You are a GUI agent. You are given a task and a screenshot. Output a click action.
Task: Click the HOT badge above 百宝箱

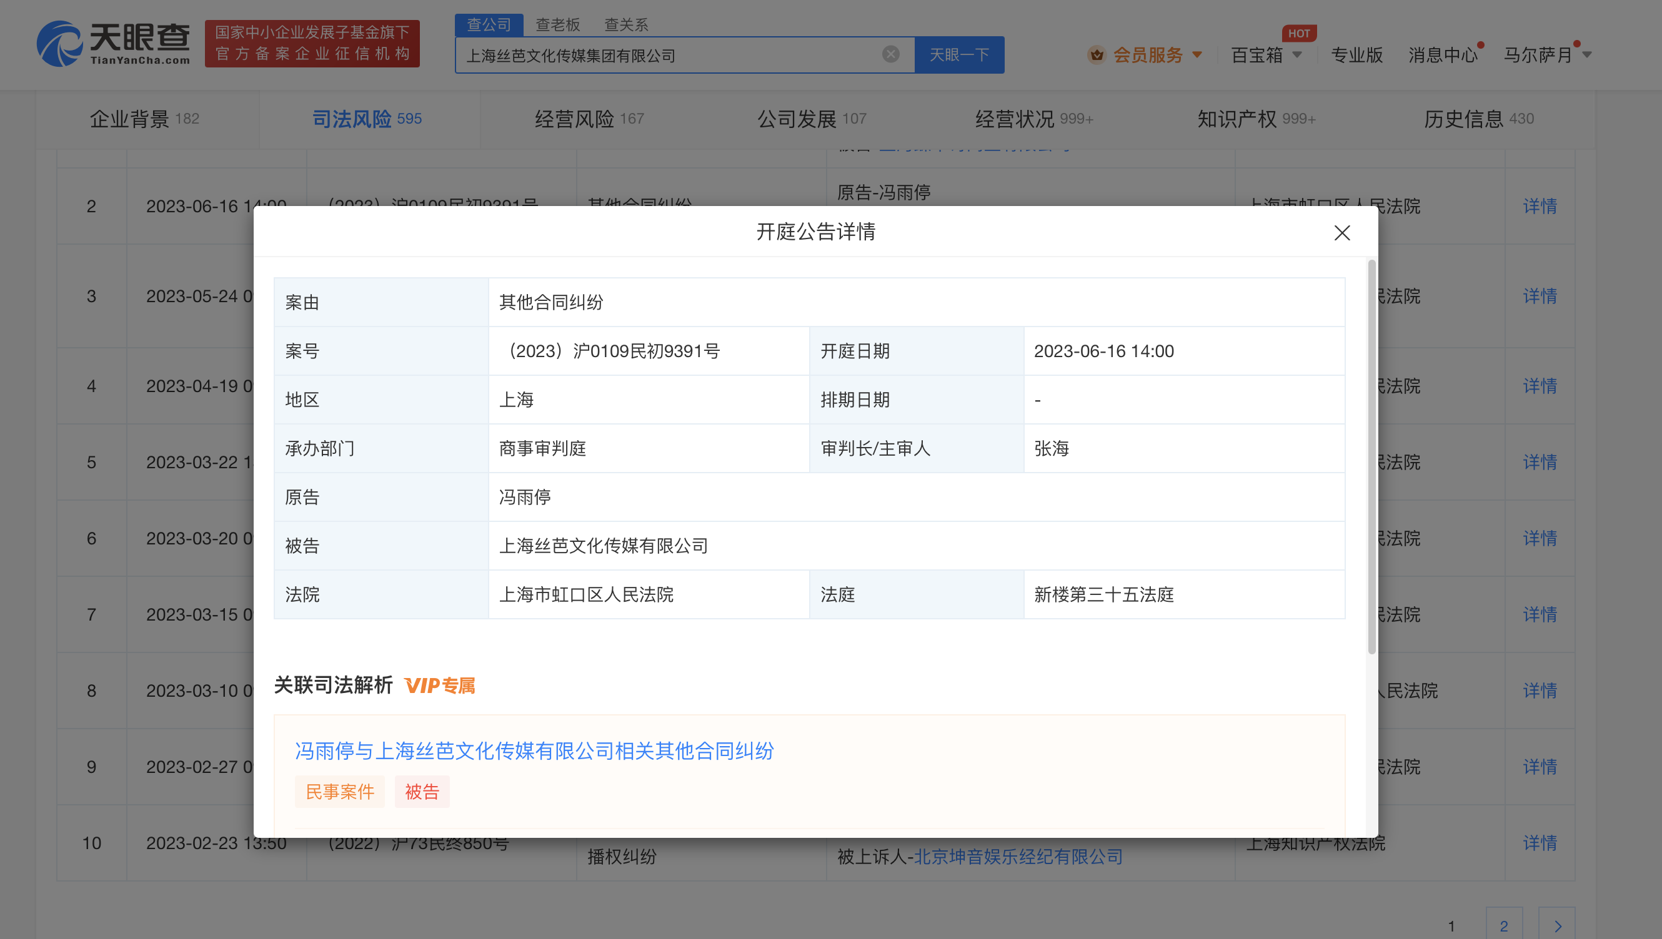(1298, 33)
